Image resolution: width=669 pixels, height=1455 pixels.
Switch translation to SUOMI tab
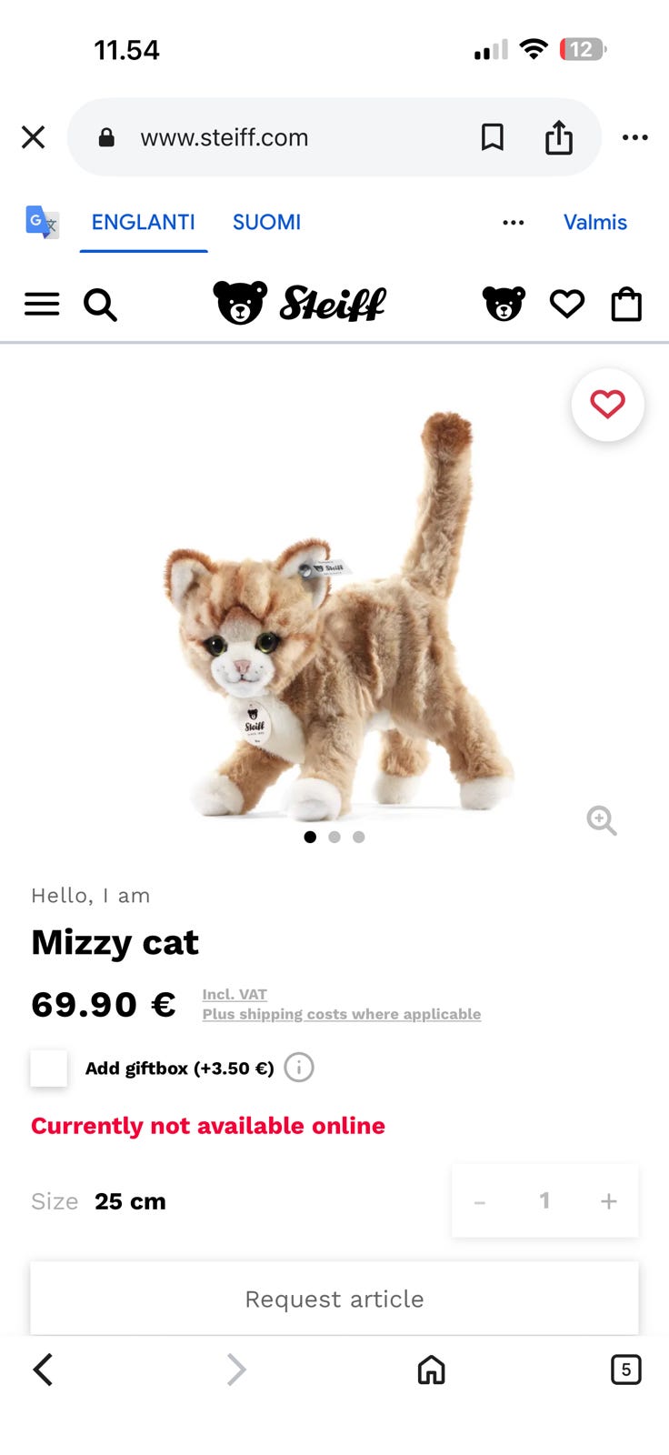[x=266, y=222]
